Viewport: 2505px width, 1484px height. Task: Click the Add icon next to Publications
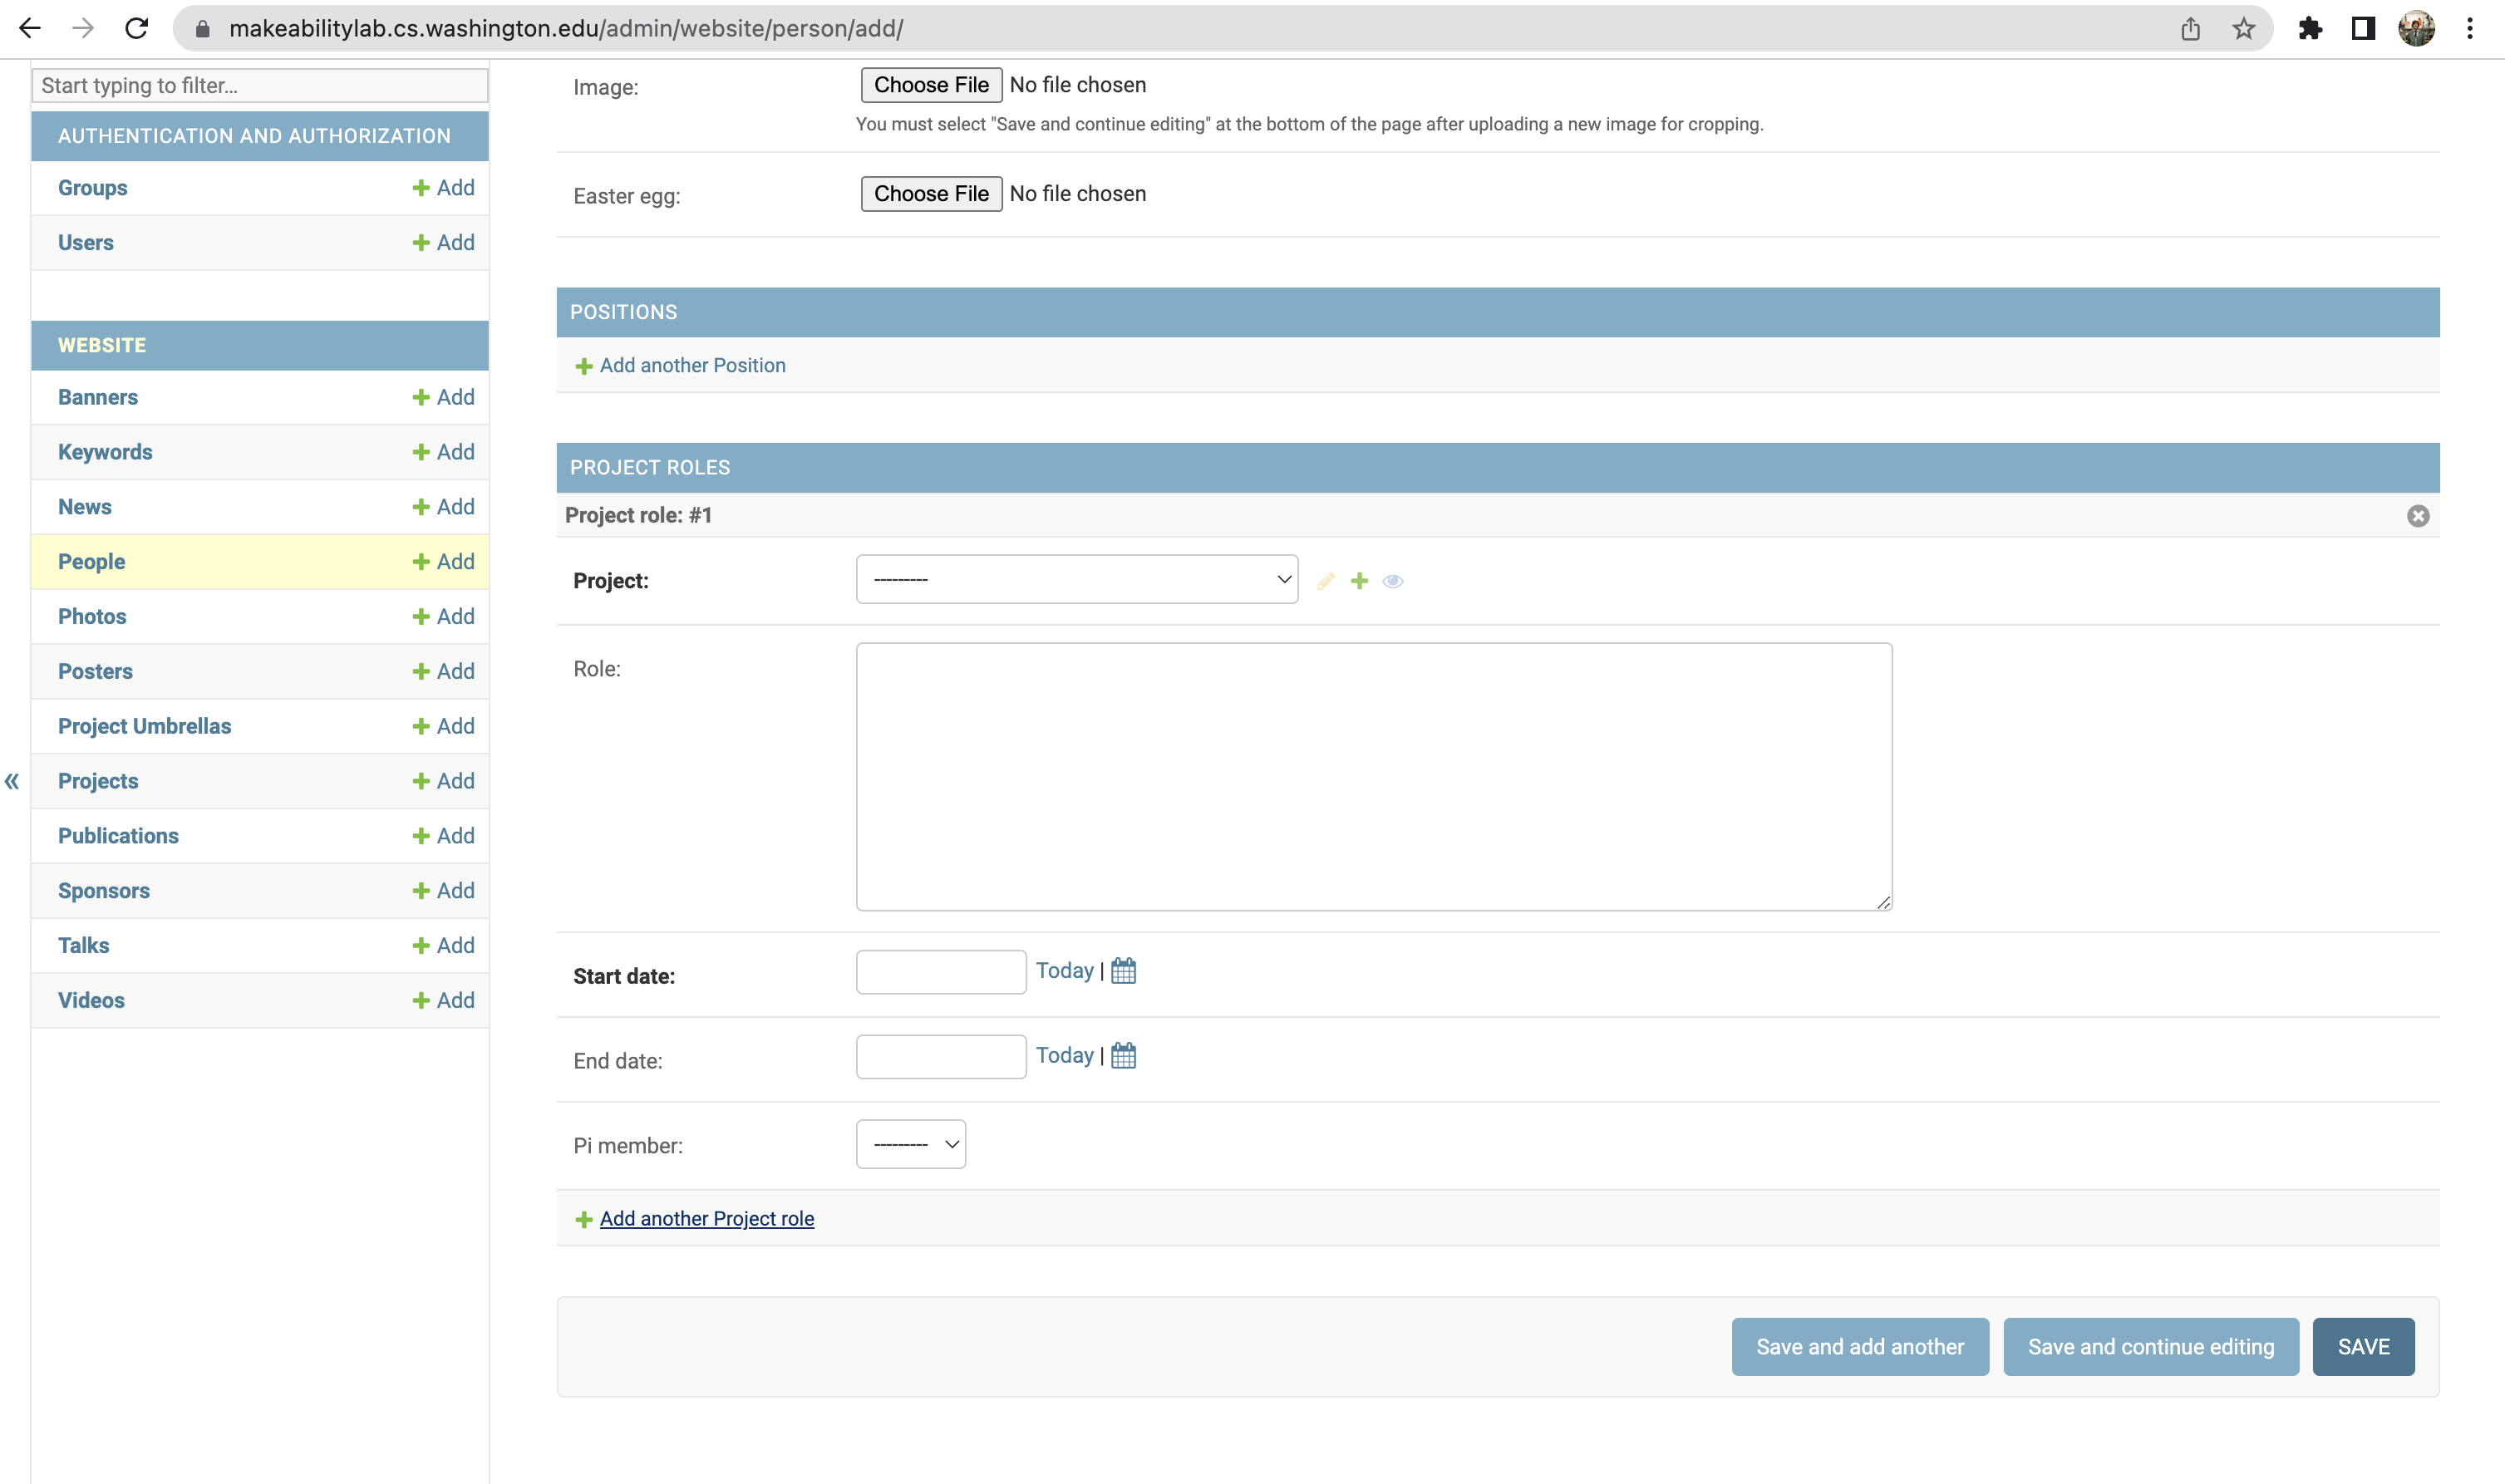pos(443,835)
